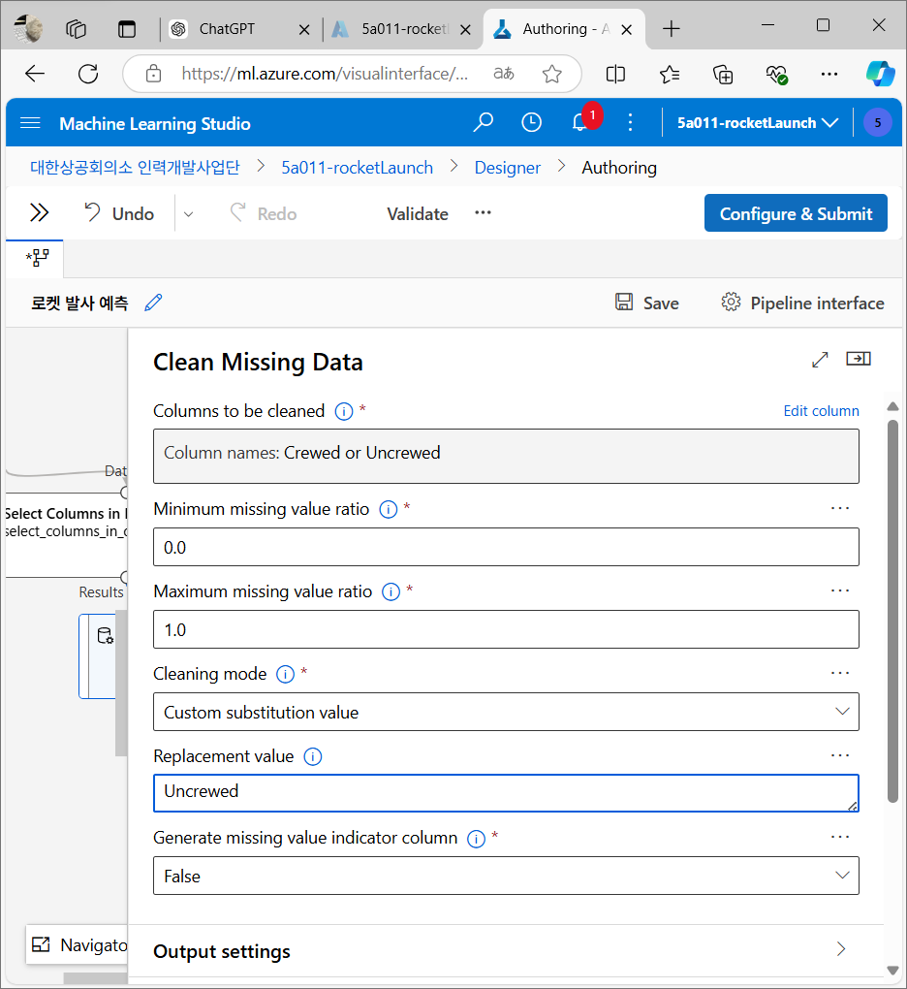The height and width of the screenshot is (989, 907).
Task: Click scrollbar up arrow in panel
Action: (891, 406)
